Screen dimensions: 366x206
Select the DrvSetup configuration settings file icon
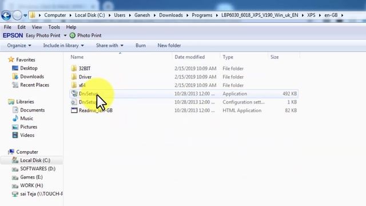click(x=74, y=102)
